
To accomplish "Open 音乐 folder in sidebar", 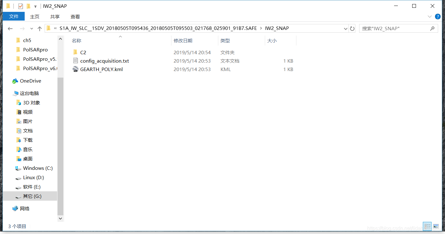I will coord(28,150).
